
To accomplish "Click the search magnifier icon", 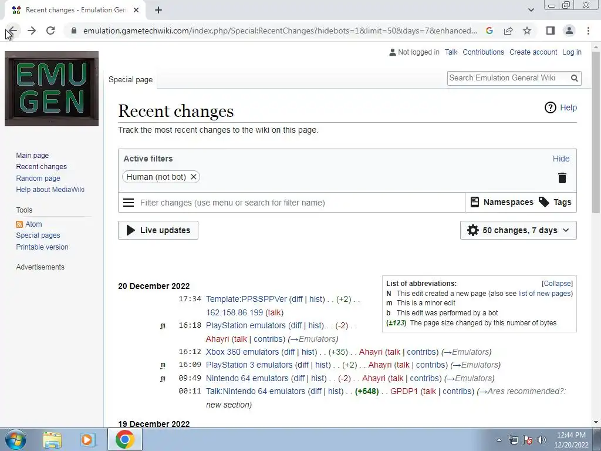I will click(x=574, y=78).
